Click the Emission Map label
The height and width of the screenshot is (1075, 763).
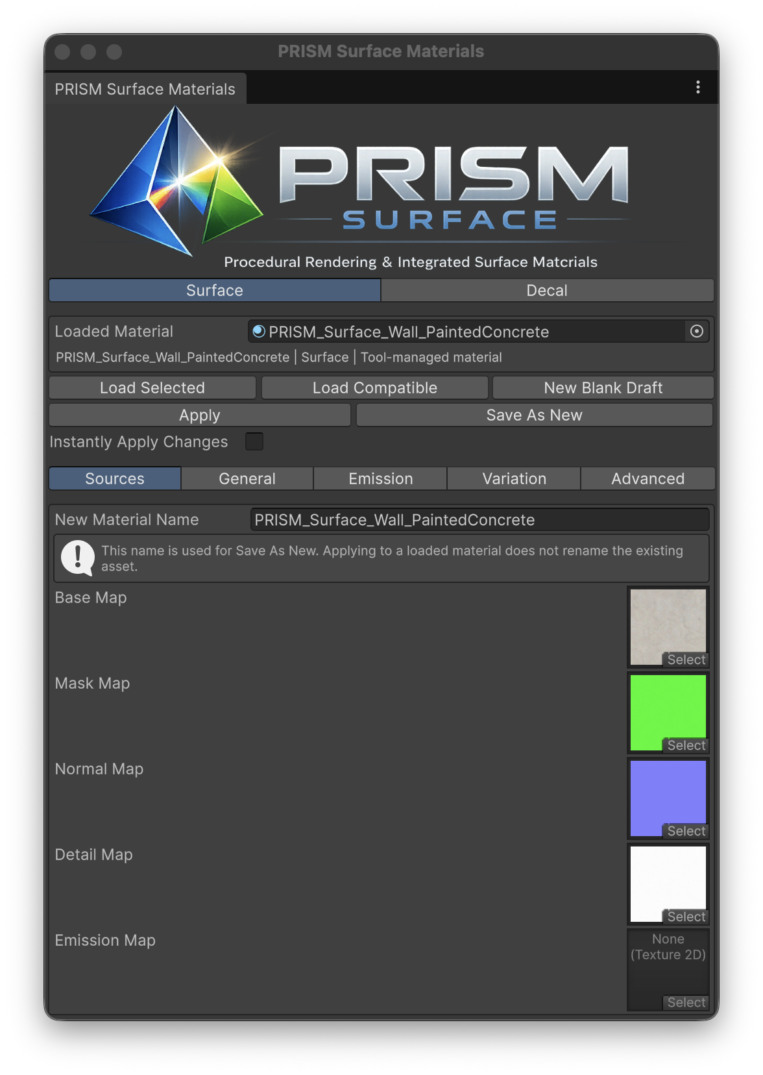click(x=105, y=941)
